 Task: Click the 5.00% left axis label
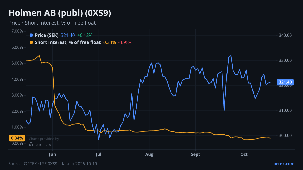pyautogui.click(x=17, y=63)
